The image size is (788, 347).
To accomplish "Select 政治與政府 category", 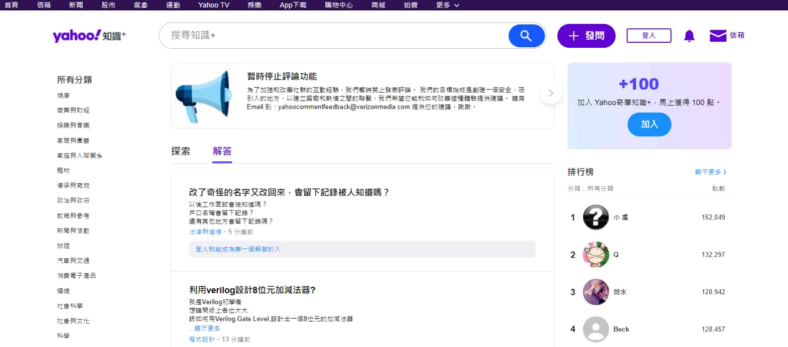I will [x=73, y=200].
